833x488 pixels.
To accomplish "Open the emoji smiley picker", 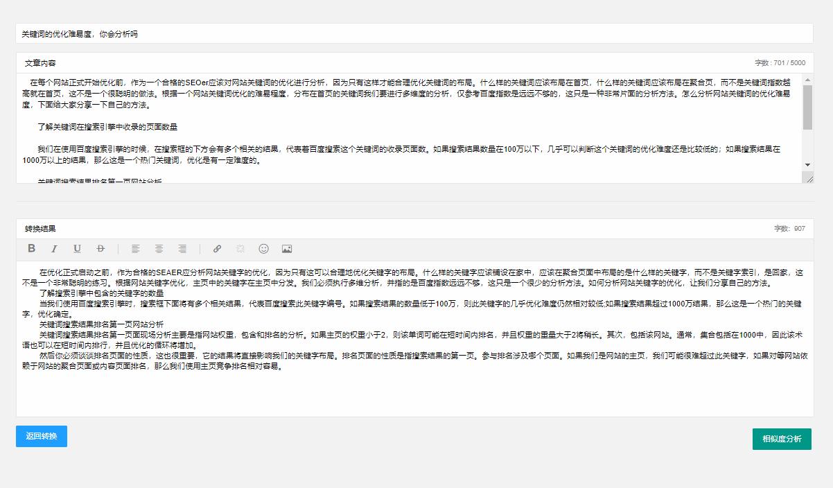I will [263, 249].
